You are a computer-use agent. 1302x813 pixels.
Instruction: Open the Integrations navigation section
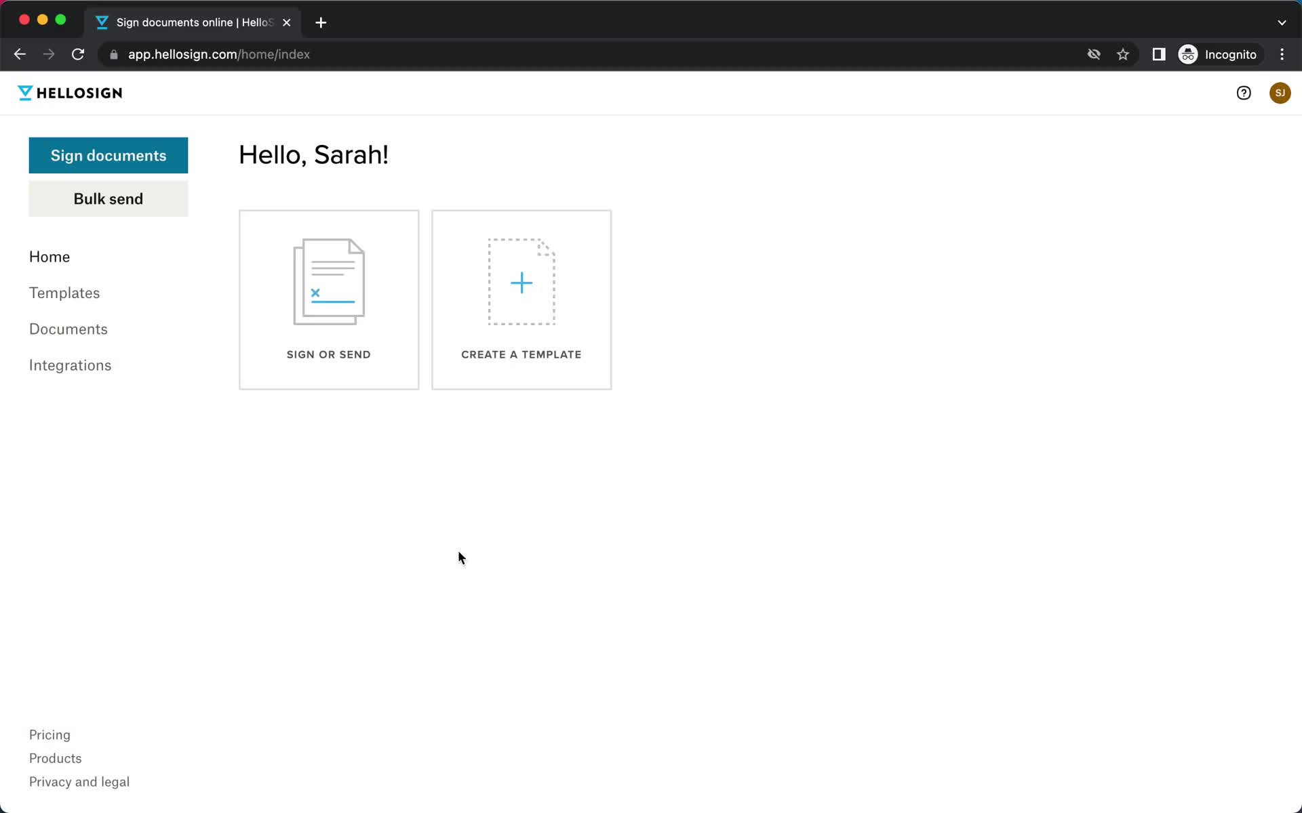coord(71,364)
